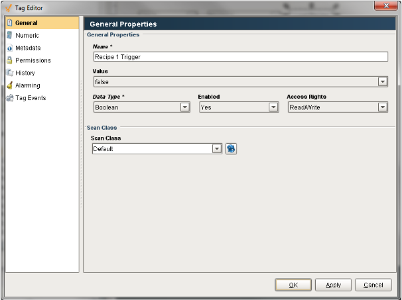This screenshot has height=300, width=402.
Task: Click inside the Name text field
Action: coord(239,57)
